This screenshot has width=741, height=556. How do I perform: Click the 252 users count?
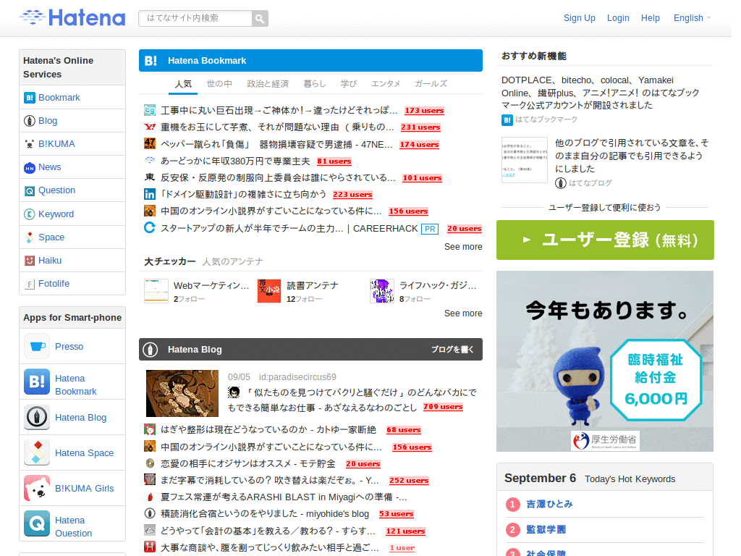click(409, 481)
